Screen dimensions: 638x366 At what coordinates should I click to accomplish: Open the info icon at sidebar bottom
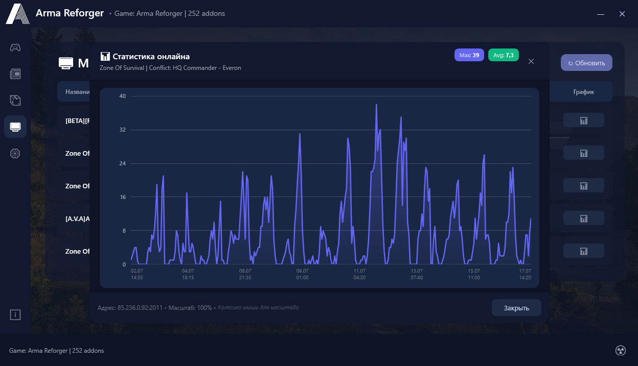[x=15, y=315]
